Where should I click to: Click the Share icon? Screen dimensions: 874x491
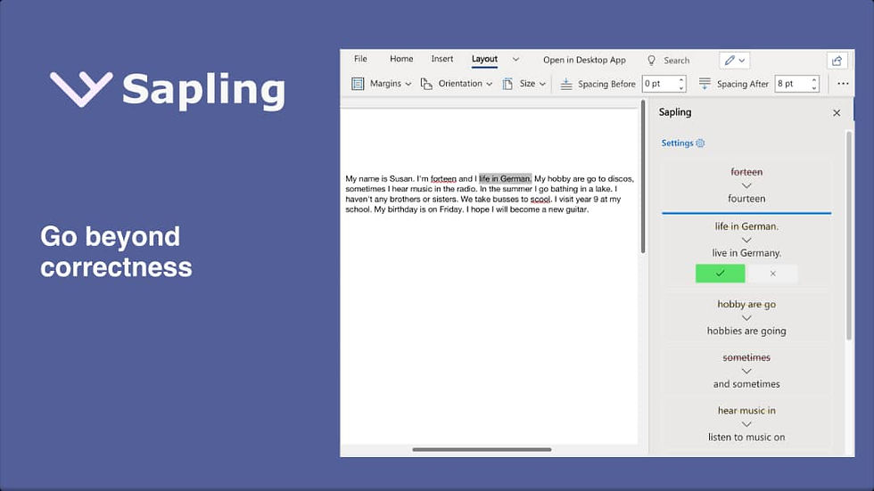coord(837,61)
